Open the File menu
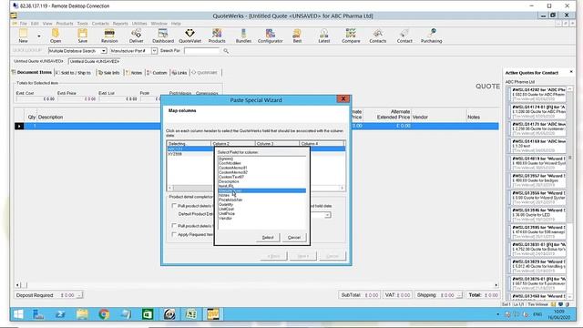 23,24
